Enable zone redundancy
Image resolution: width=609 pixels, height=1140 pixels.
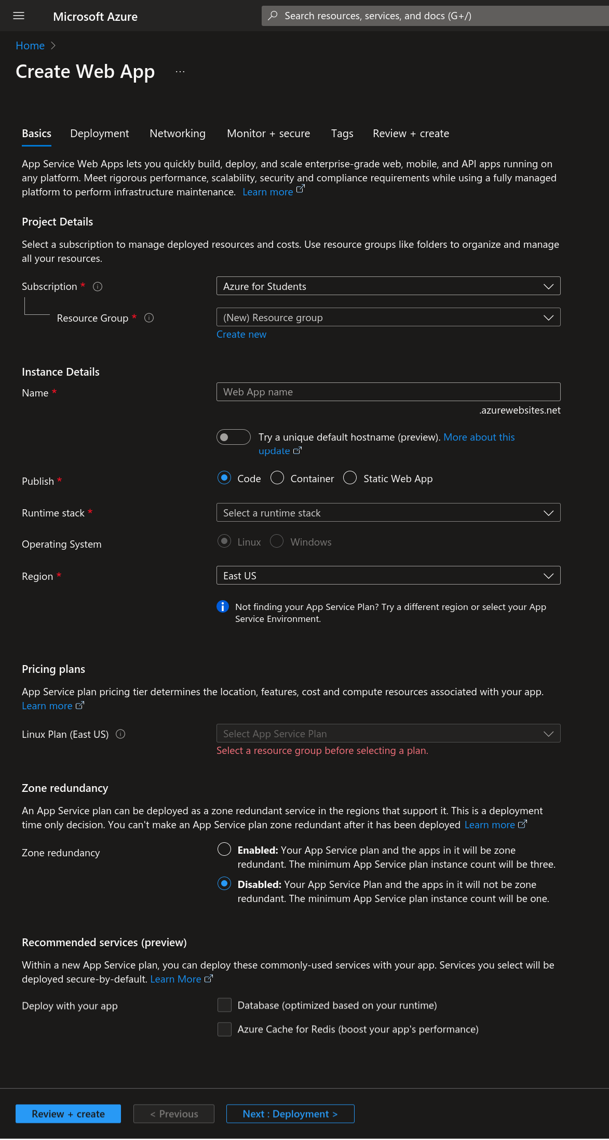click(x=224, y=849)
